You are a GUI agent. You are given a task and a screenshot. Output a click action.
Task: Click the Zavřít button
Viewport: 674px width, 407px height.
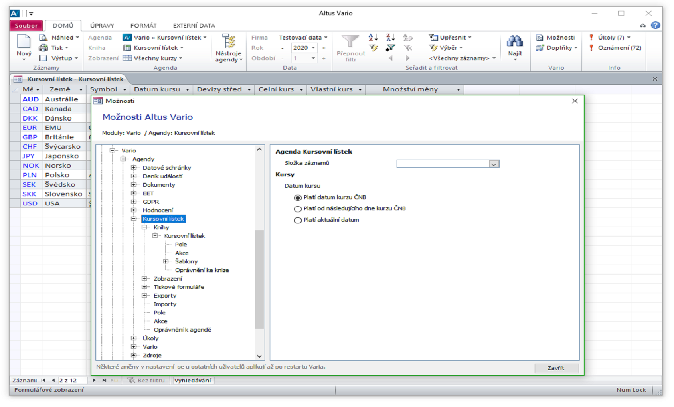[x=556, y=368]
